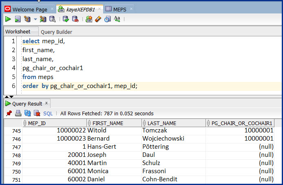
Task: Select the cell 'Schulz'
Action: tap(174, 163)
